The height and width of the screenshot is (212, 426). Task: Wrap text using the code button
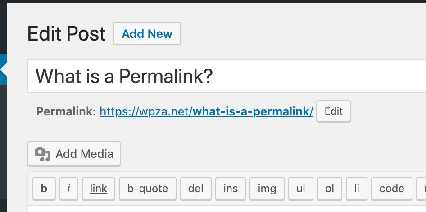[392, 189]
